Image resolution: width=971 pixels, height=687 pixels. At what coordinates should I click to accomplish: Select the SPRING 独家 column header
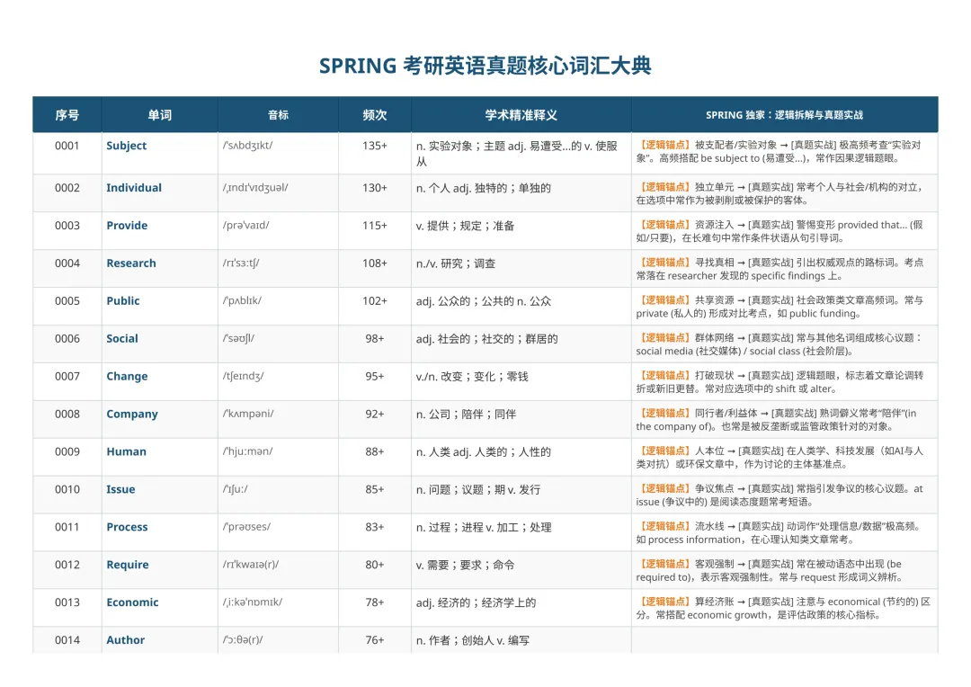coord(785,114)
